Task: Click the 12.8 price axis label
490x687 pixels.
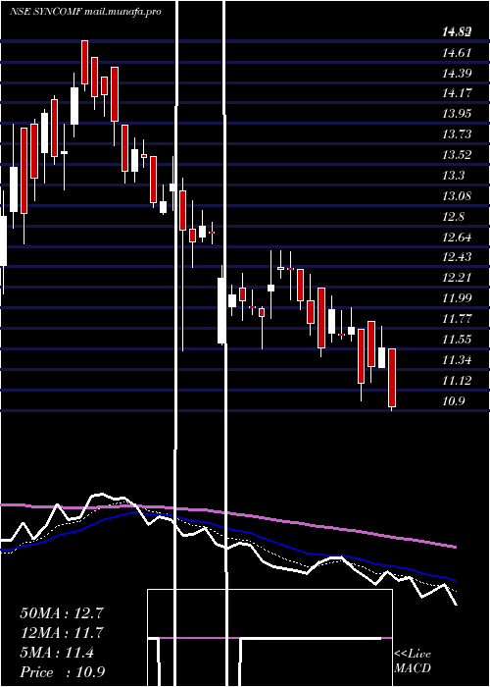Action: click(x=453, y=217)
